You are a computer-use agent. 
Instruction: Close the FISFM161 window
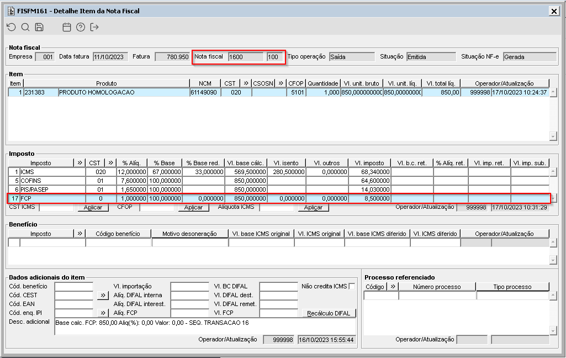coord(554,11)
